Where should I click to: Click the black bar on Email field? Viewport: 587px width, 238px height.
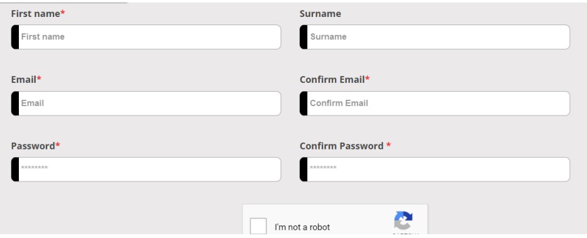coord(15,103)
